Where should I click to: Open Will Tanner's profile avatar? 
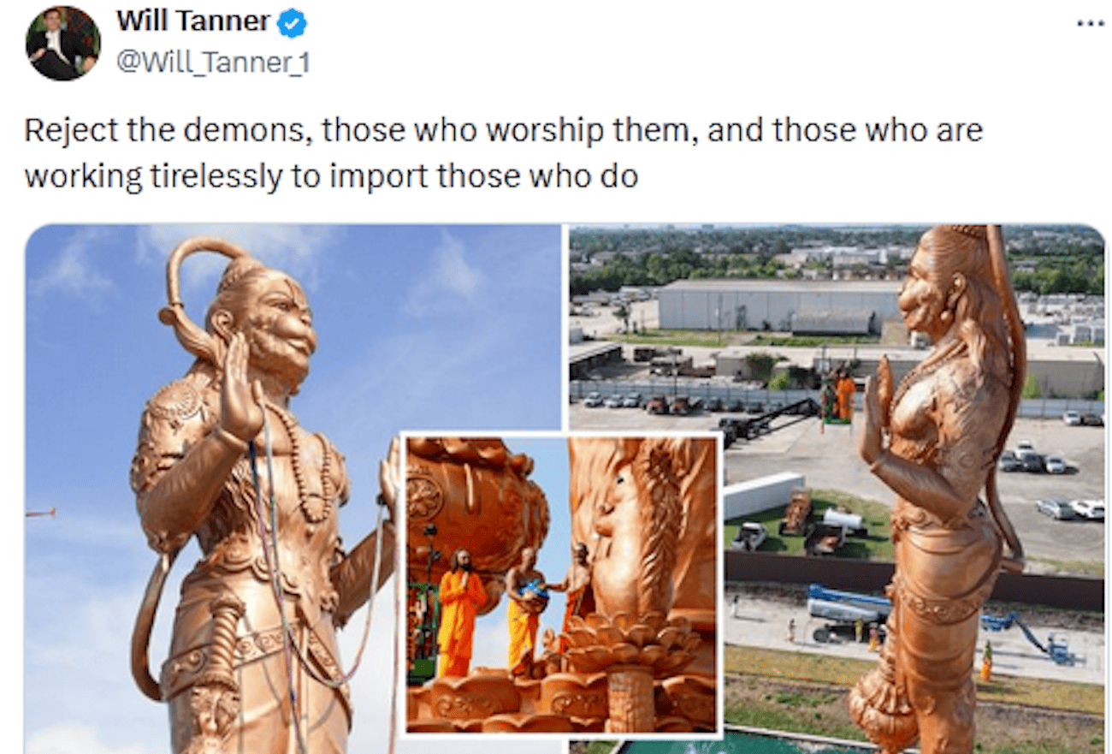[62, 43]
